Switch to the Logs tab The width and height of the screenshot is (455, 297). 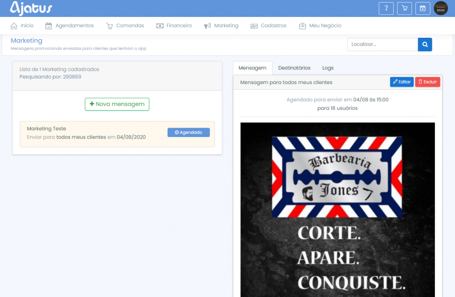pyautogui.click(x=328, y=68)
